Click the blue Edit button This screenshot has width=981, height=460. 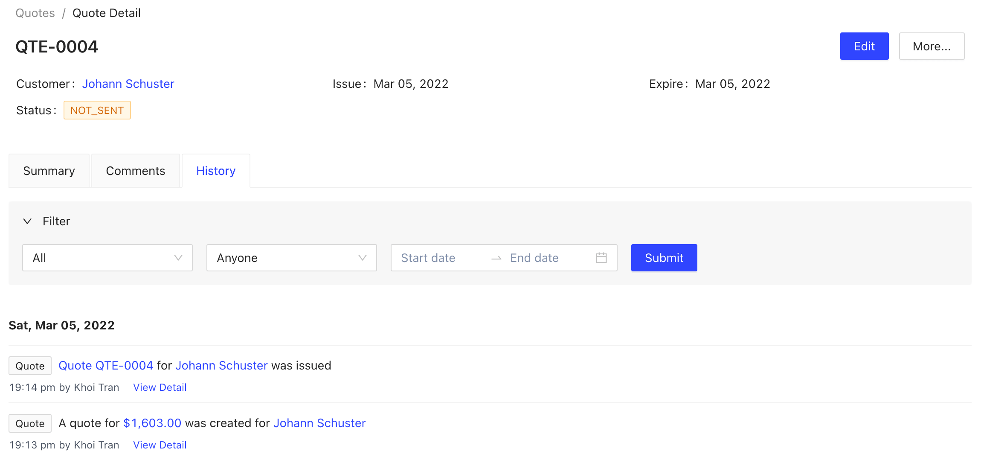coord(864,46)
